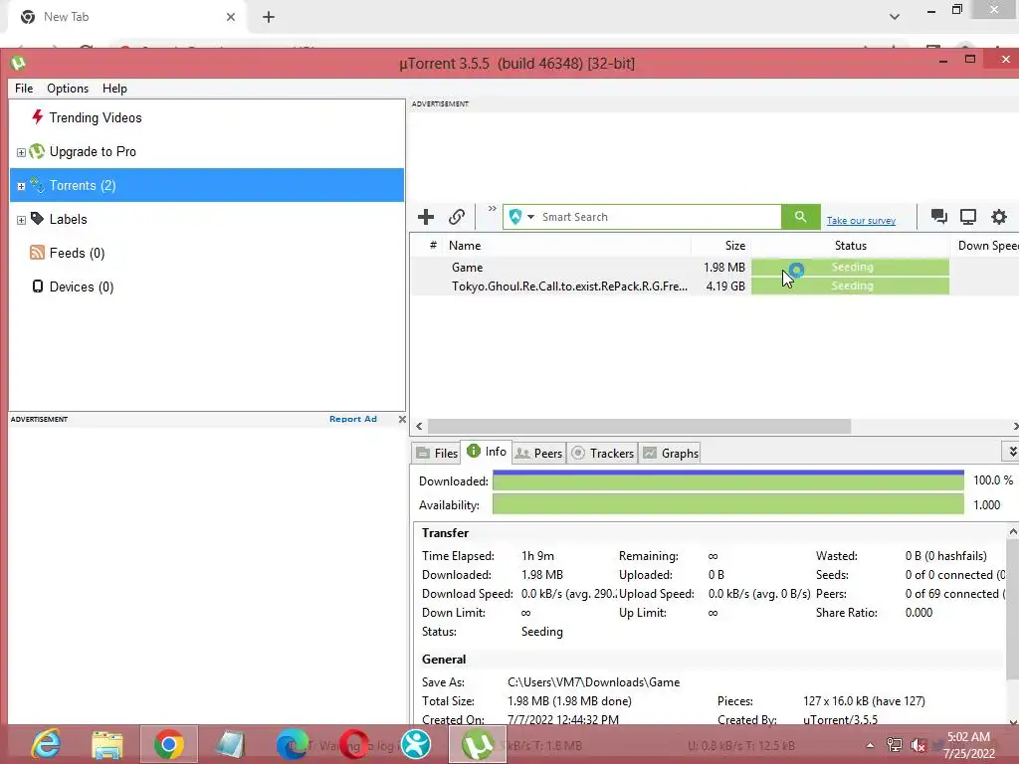1019x764 pixels.
Task: Click the RSS Feeds orange icon
Action: [38, 252]
